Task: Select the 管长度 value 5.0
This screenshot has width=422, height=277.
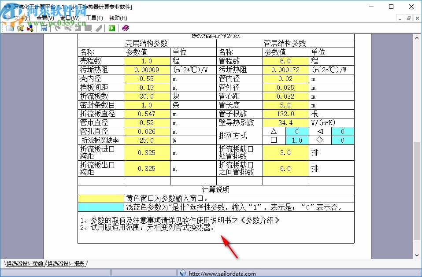Action: (x=286, y=105)
